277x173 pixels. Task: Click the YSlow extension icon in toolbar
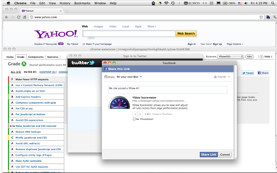coord(268,17)
